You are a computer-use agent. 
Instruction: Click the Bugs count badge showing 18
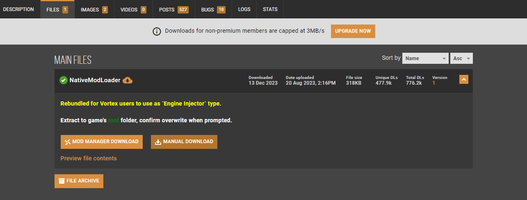tap(221, 9)
